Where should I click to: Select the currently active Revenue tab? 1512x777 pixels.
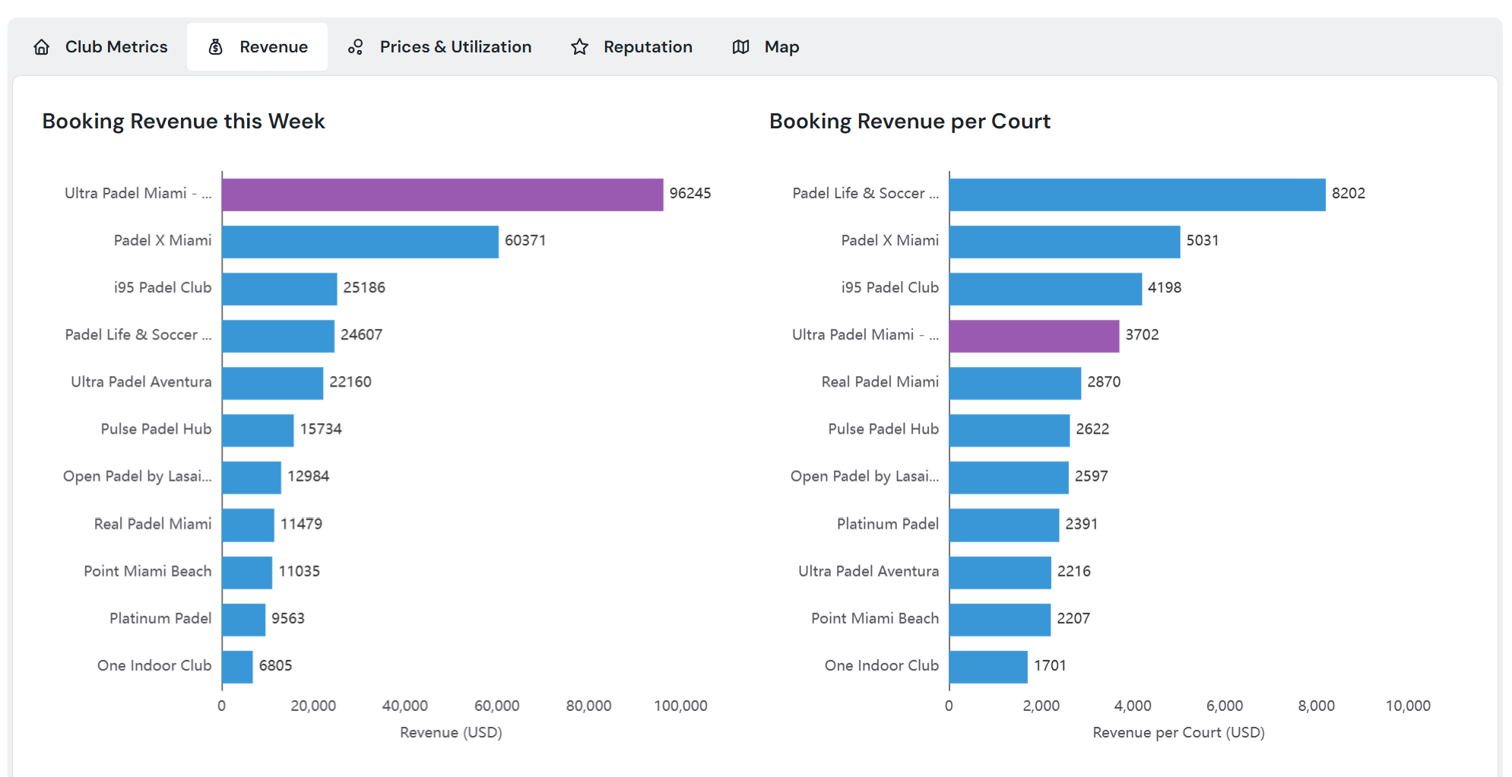[x=272, y=46]
